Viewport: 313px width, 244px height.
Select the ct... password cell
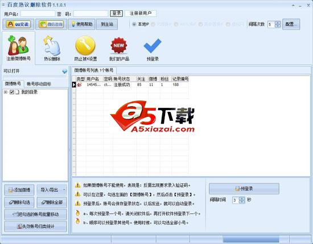click(108, 85)
